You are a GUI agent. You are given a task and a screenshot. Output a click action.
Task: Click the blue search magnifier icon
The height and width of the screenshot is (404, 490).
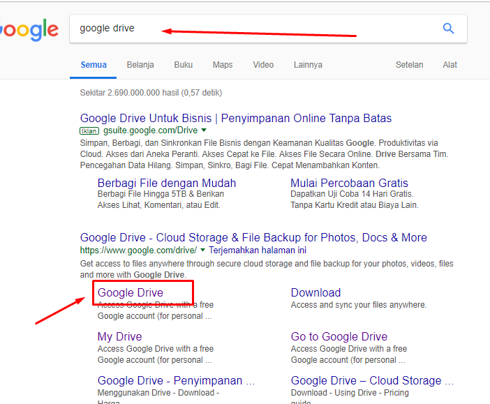point(448,29)
